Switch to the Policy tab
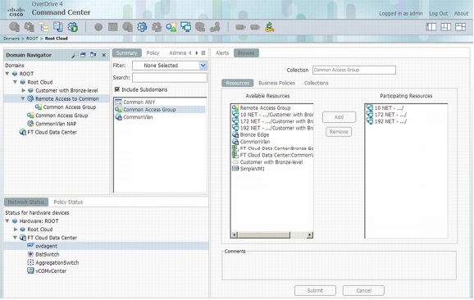The height and width of the screenshot is (300, 474). pos(153,53)
